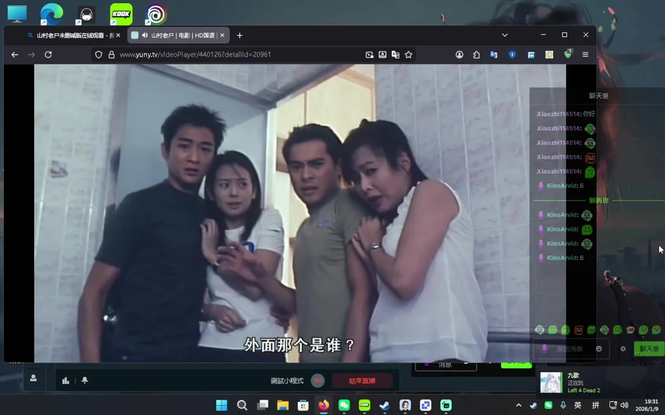Image resolution: width=665 pixels, height=415 pixels.
Task: Open This PC desktop icon
Action: pyautogui.click(x=17, y=14)
